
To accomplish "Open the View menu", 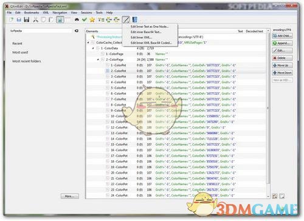I will (74, 13).
